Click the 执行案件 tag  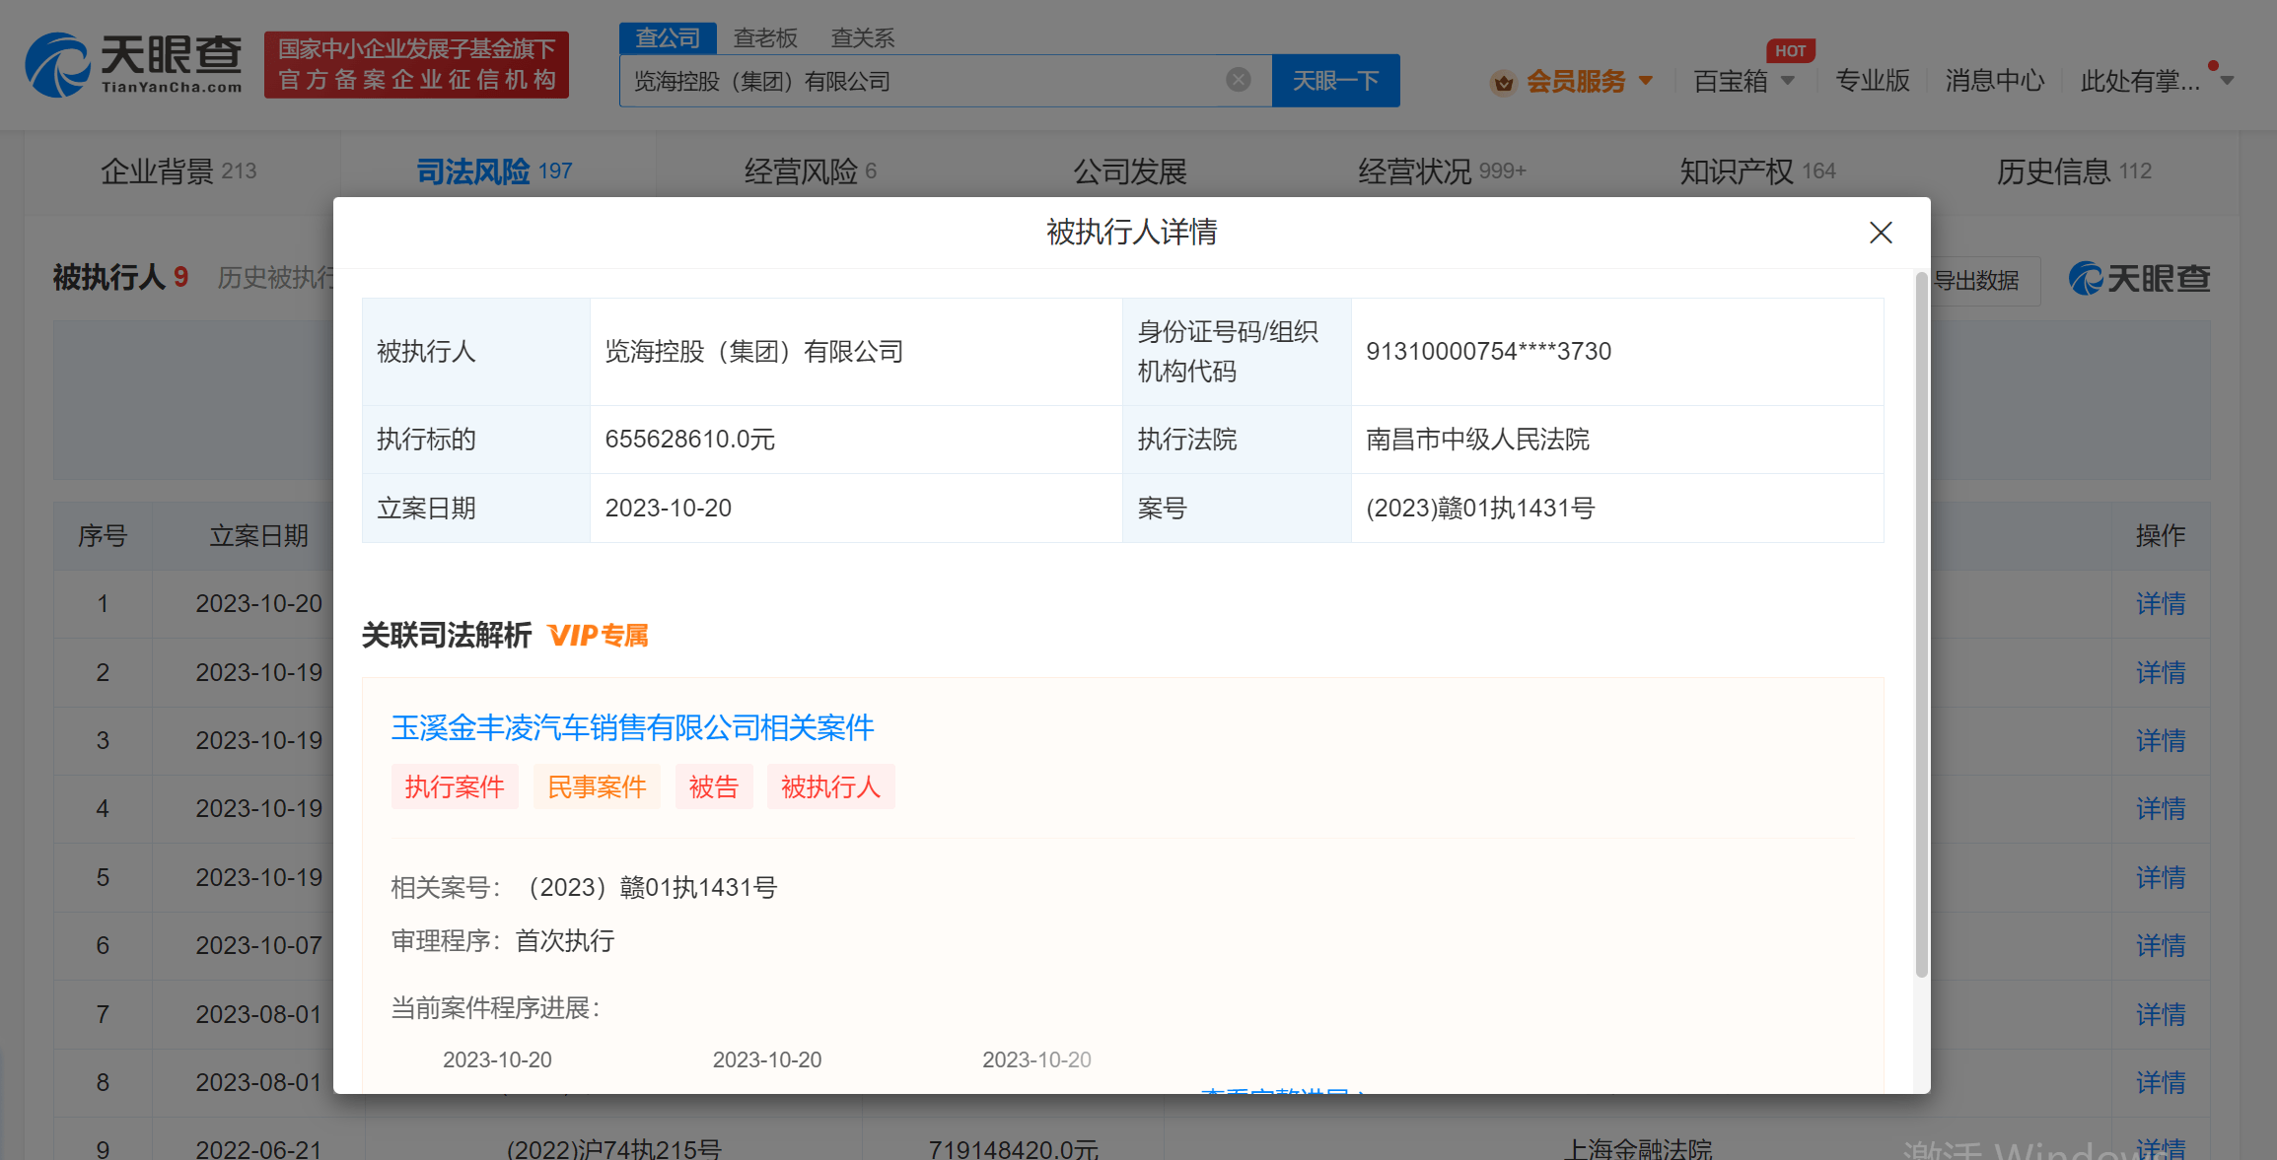(454, 786)
